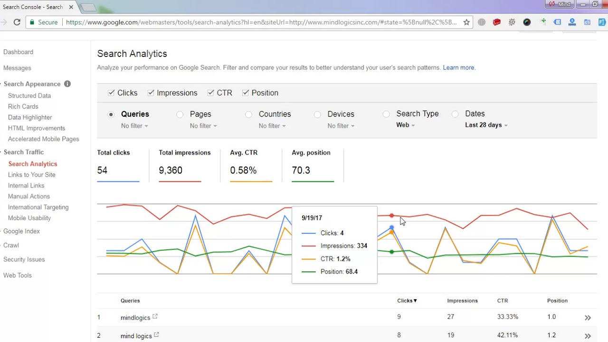Image resolution: width=608 pixels, height=342 pixels.
Task: Open Rich Cards link
Action: (23, 106)
